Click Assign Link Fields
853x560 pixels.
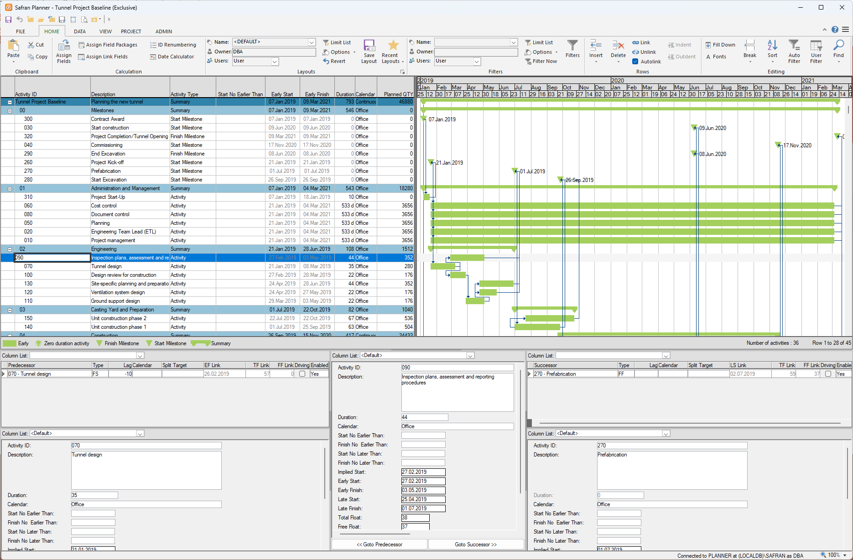103,57
